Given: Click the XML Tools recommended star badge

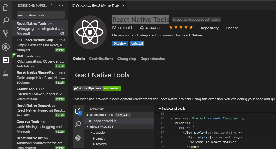Looking at the screenshot, I should coord(14,54).
